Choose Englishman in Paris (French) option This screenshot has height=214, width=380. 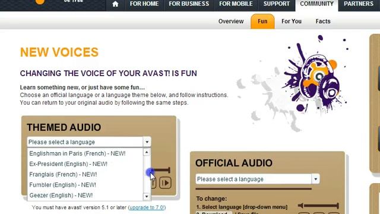tap(85, 153)
